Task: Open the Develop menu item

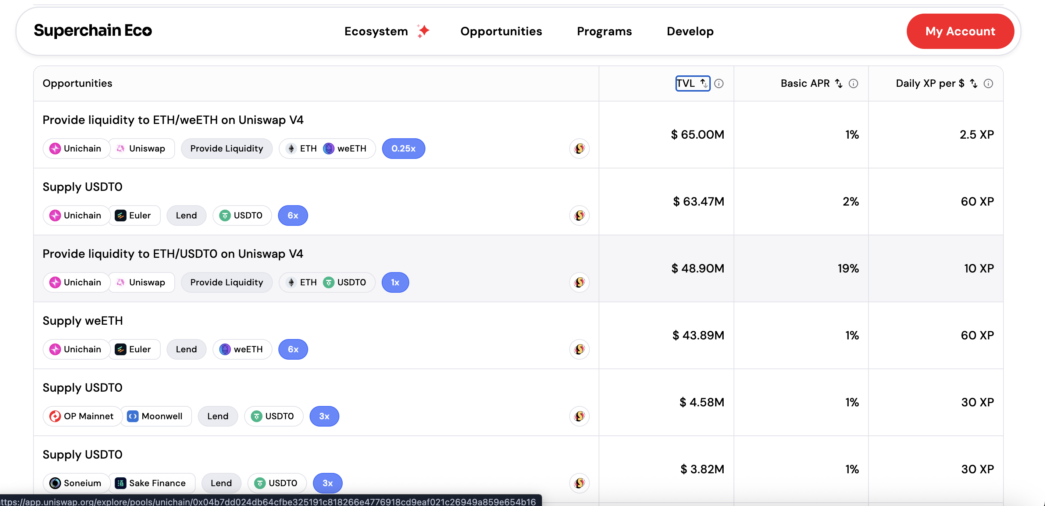Action: [690, 31]
